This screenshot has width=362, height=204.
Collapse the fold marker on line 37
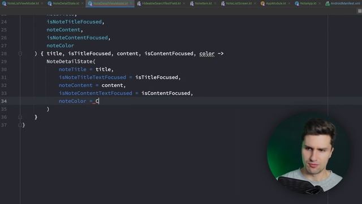tap(20, 125)
